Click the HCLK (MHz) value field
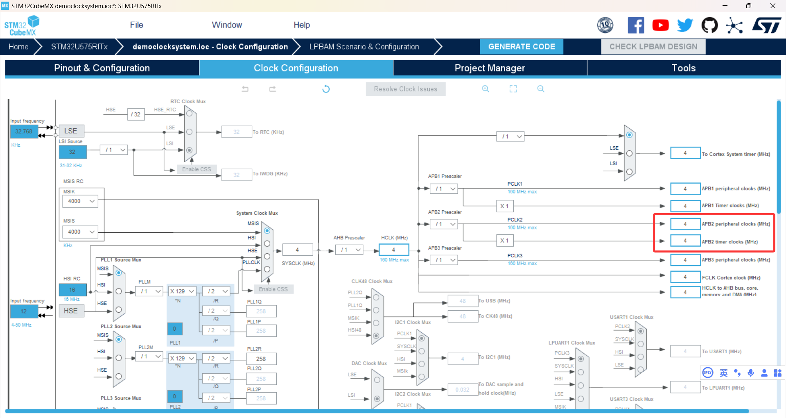This screenshot has width=786, height=418. click(394, 250)
